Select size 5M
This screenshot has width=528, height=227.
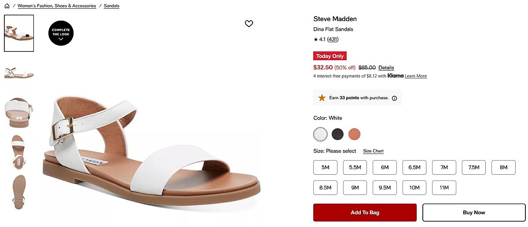pyautogui.click(x=325, y=167)
